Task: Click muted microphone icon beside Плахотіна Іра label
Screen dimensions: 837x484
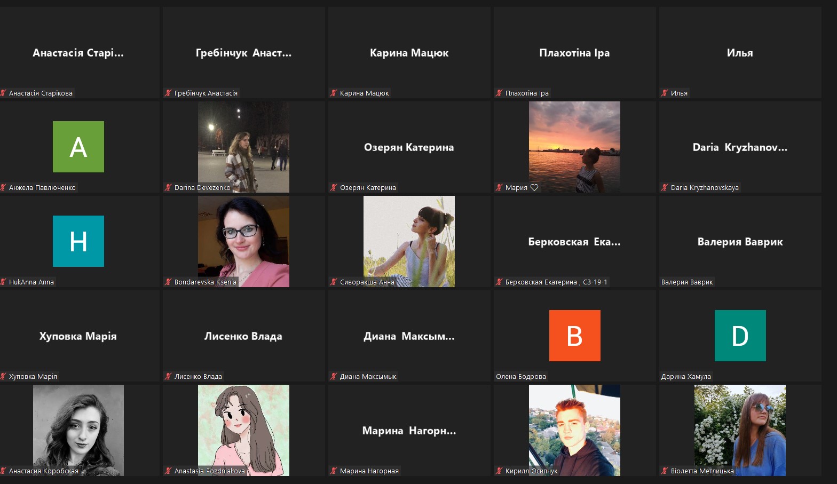Action: pos(499,93)
